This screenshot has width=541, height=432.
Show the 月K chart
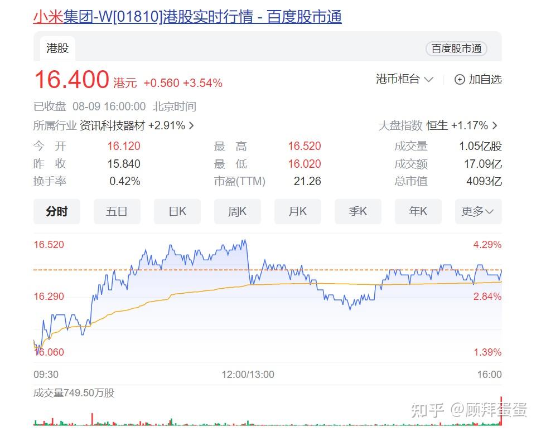click(298, 211)
